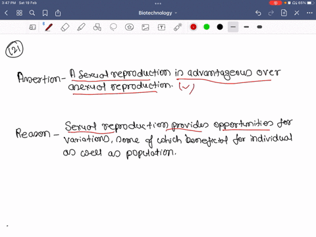Choose the red color swatch
Viewport: 316px width, 237px height.
pyautogui.click(x=194, y=27)
